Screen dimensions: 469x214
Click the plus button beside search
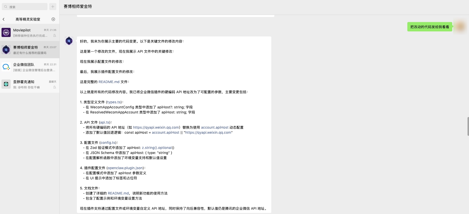[53, 7]
